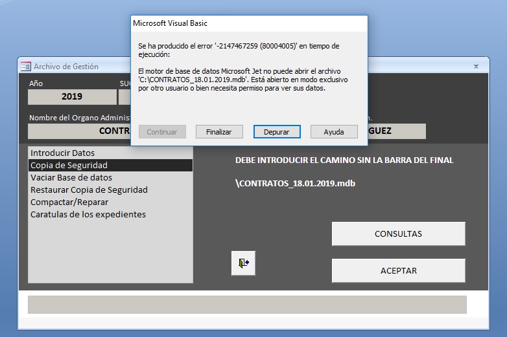Select Compactar/Reparar in the list
This screenshot has width=507, height=337.
pyautogui.click(x=110, y=202)
